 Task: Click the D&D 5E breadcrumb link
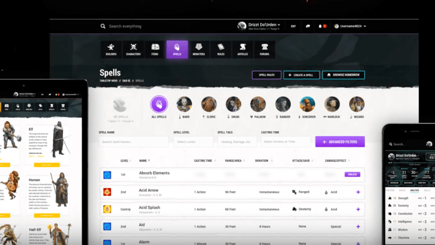point(127,81)
